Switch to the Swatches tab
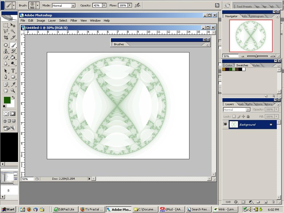The width and height of the screenshot is (284, 213). pos(242,65)
